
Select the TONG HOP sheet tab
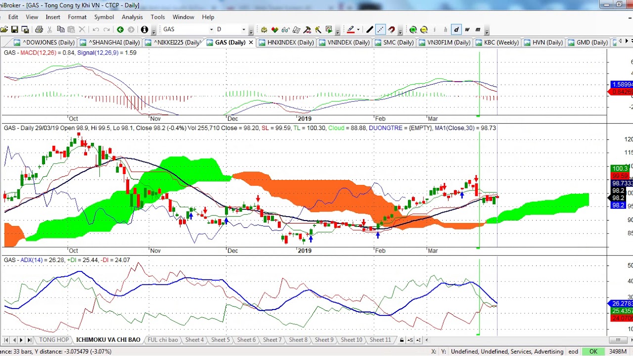(54, 340)
